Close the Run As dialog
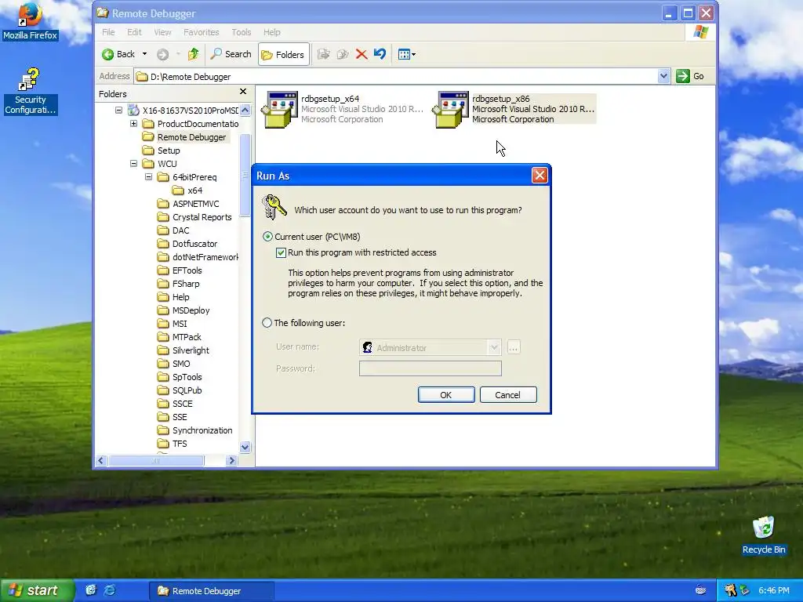 pos(540,176)
